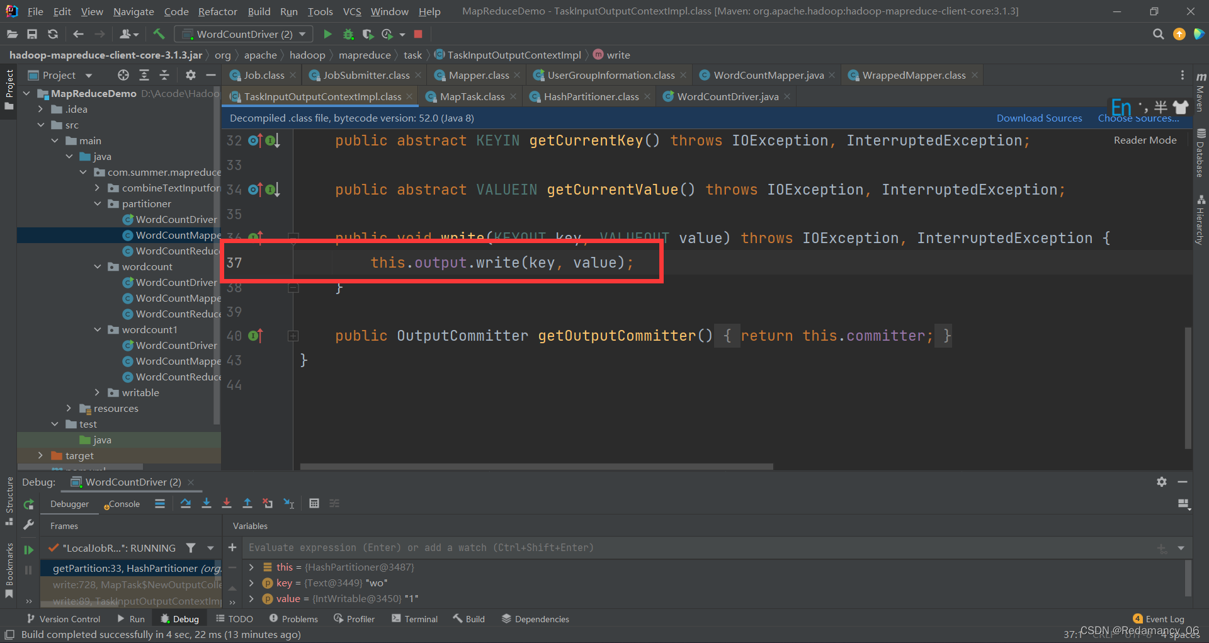
Task: Resume program in debug side toolbar
Action: coord(28,550)
